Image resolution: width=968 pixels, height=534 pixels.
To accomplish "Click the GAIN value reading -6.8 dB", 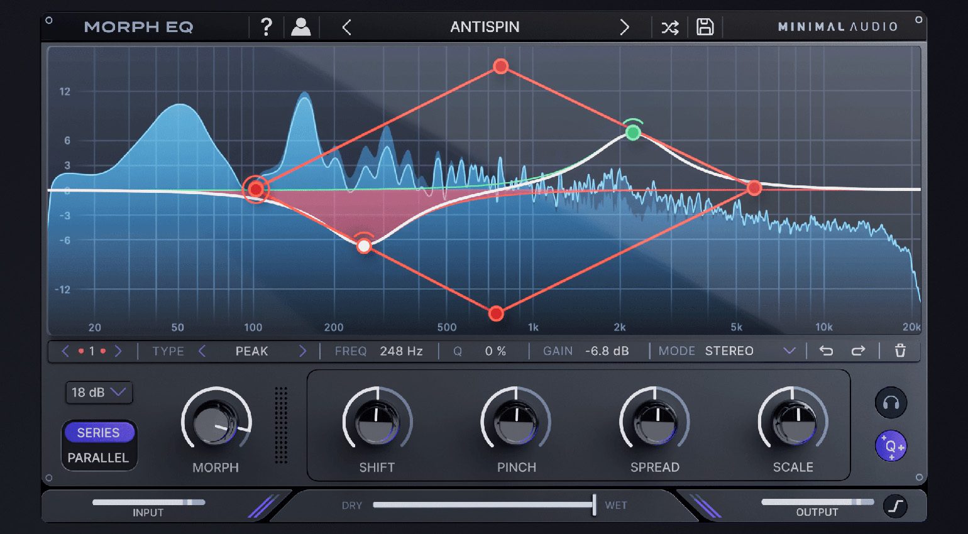I will (x=605, y=351).
